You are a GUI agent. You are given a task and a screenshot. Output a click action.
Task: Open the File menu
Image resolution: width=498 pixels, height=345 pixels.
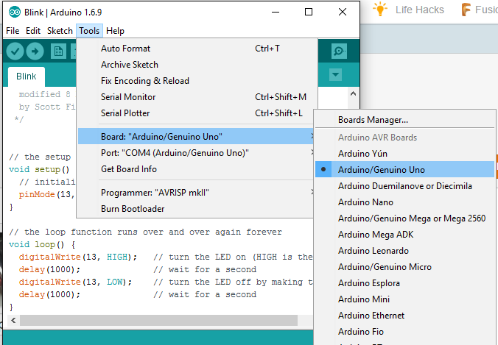pos(13,31)
